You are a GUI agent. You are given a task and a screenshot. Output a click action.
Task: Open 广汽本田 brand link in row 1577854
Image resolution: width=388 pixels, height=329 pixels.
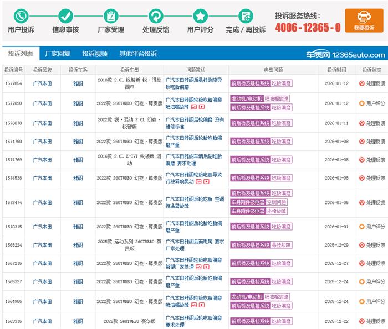pos(42,83)
